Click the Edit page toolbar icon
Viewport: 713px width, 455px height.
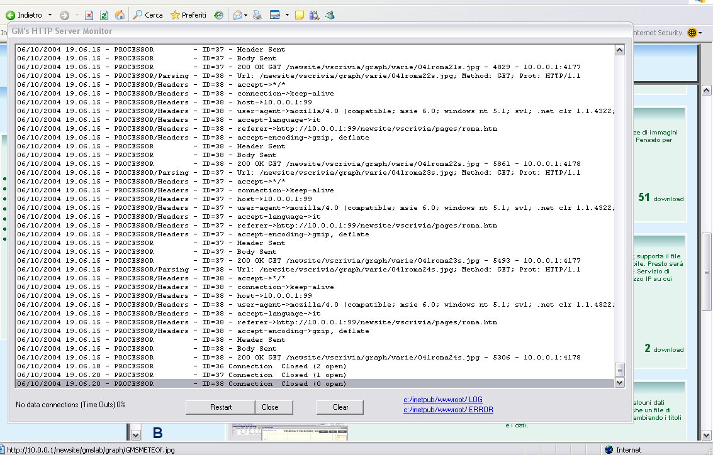point(274,16)
